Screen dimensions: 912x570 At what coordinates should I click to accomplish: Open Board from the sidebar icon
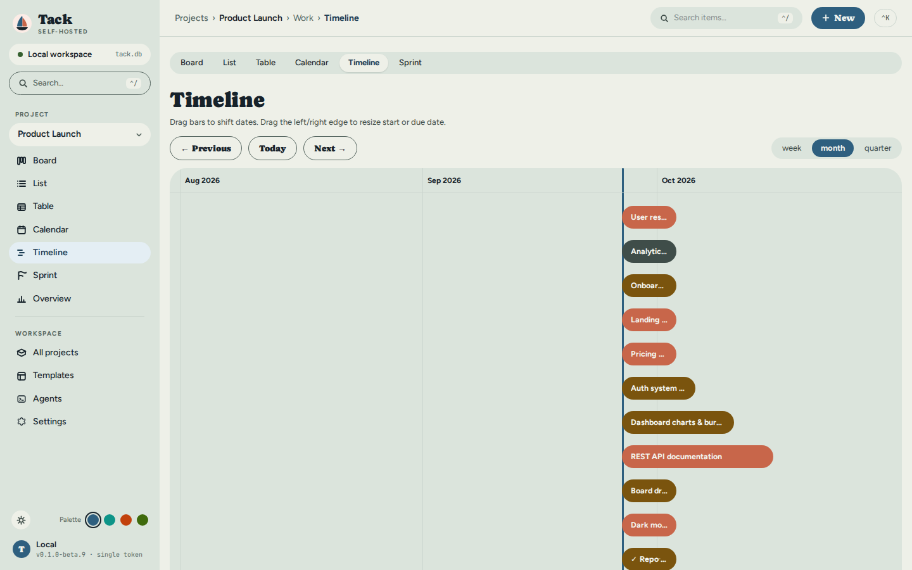(x=22, y=161)
